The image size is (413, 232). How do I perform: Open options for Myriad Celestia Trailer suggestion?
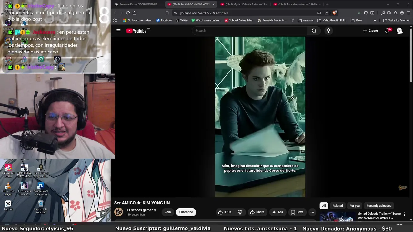404,214
